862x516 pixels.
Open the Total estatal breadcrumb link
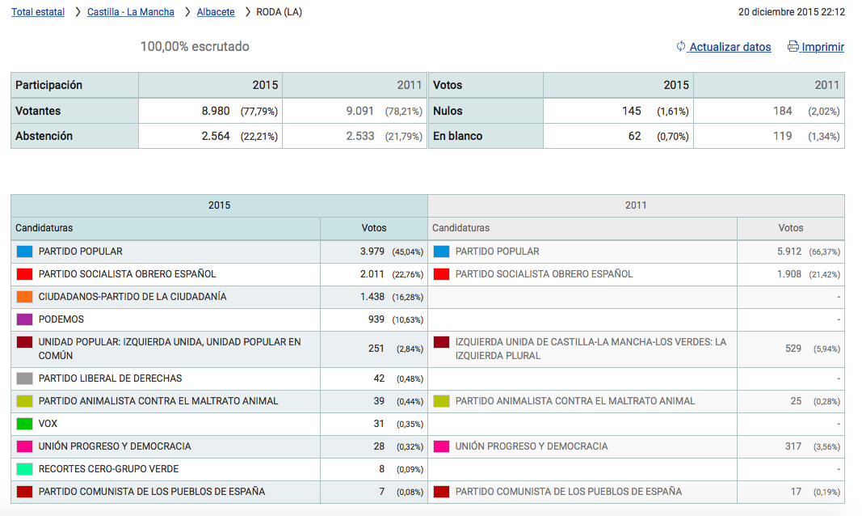tap(38, 12)
